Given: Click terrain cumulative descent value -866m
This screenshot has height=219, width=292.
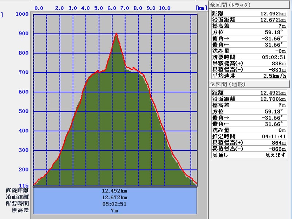Looking at the screenshot, I should click(276, 149).
